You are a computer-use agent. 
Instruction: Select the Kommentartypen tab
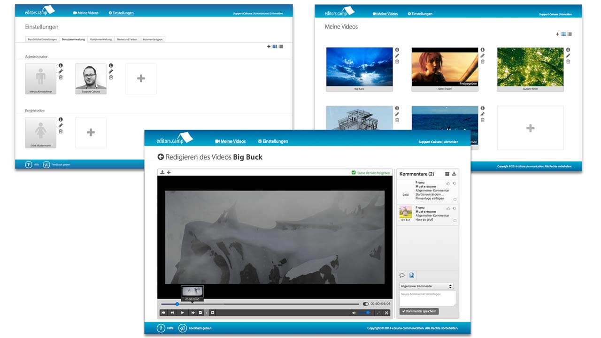(x=153, y=39)
